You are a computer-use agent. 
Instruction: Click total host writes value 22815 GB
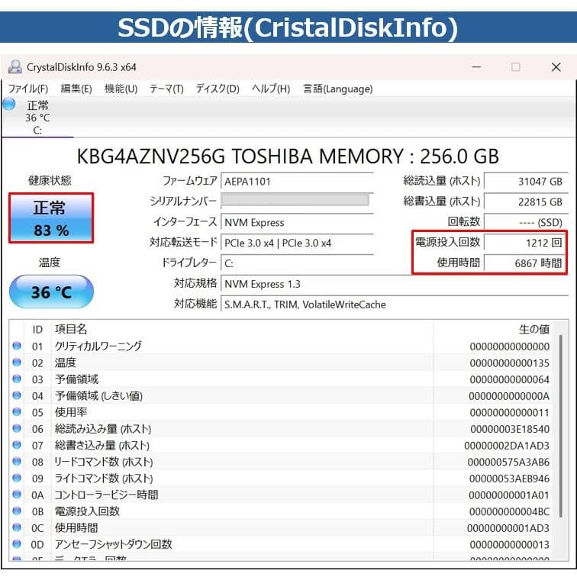[526, 202]
